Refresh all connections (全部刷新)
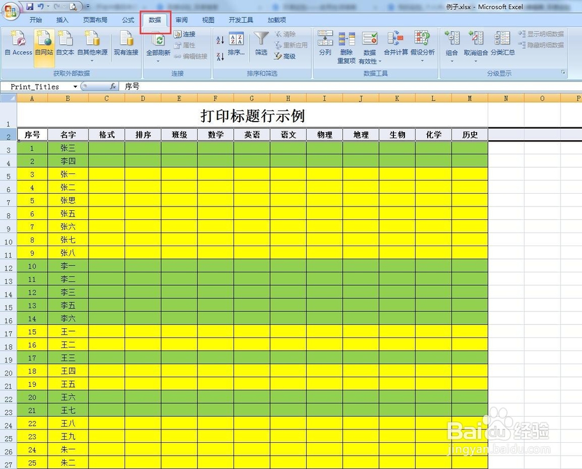 click(x=158, y=47)
